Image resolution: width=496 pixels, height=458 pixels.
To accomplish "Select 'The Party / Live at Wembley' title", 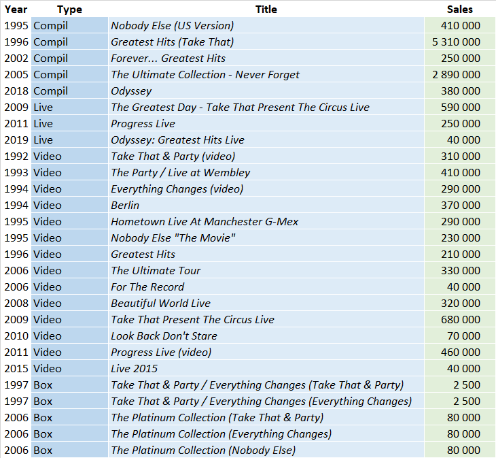I will click(181, 173).
